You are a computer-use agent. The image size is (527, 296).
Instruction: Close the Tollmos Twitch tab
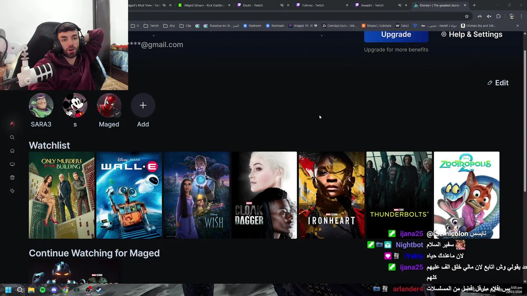click(x=347, y=5)
